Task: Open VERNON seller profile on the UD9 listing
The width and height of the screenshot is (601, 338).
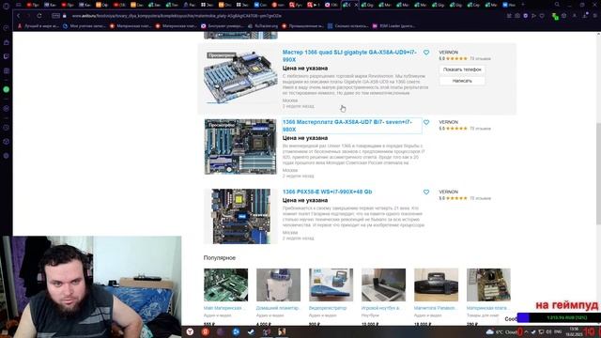Action: [449, 53]
